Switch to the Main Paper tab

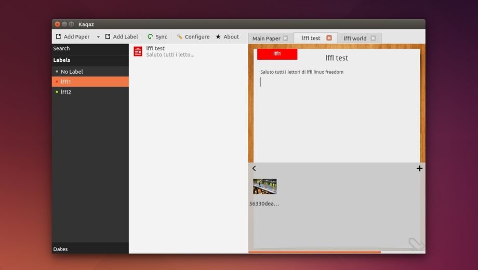tap(266, 38)
